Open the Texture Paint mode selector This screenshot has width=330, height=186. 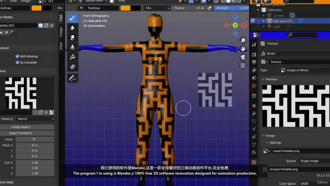pyautogui.click(x=94, y=1)
